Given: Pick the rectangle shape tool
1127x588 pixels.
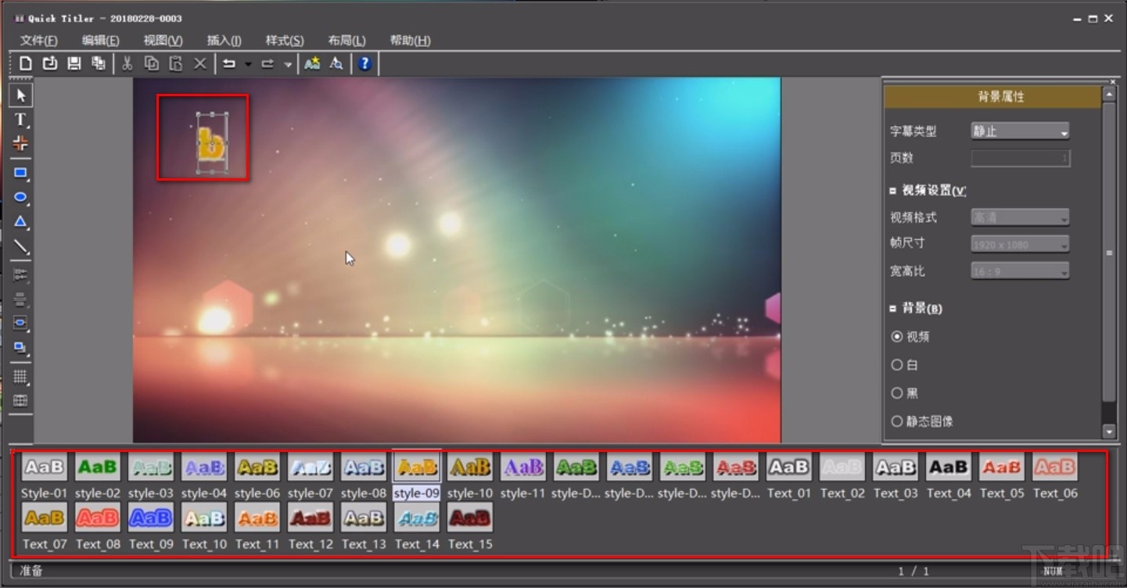Looking at the screenshot, I should coord(20,174).
